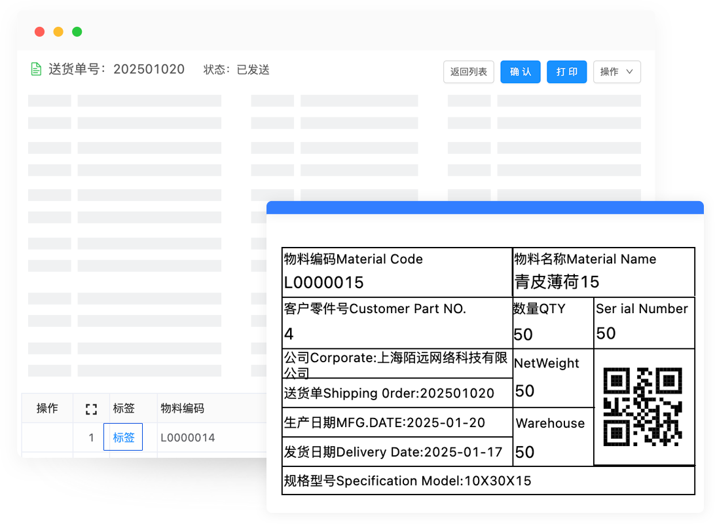The height and width of the screenshot is (524, 715).
Task: Click the 操作 column header in the table
Action: [x=47, y=408]
